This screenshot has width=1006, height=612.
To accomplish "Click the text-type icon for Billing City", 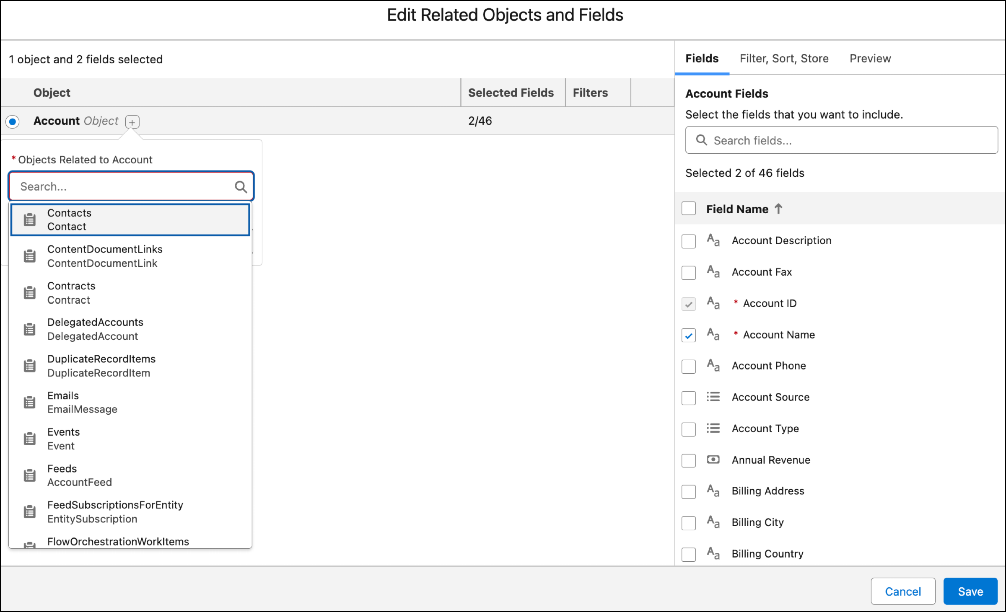I will pos(713,522).
